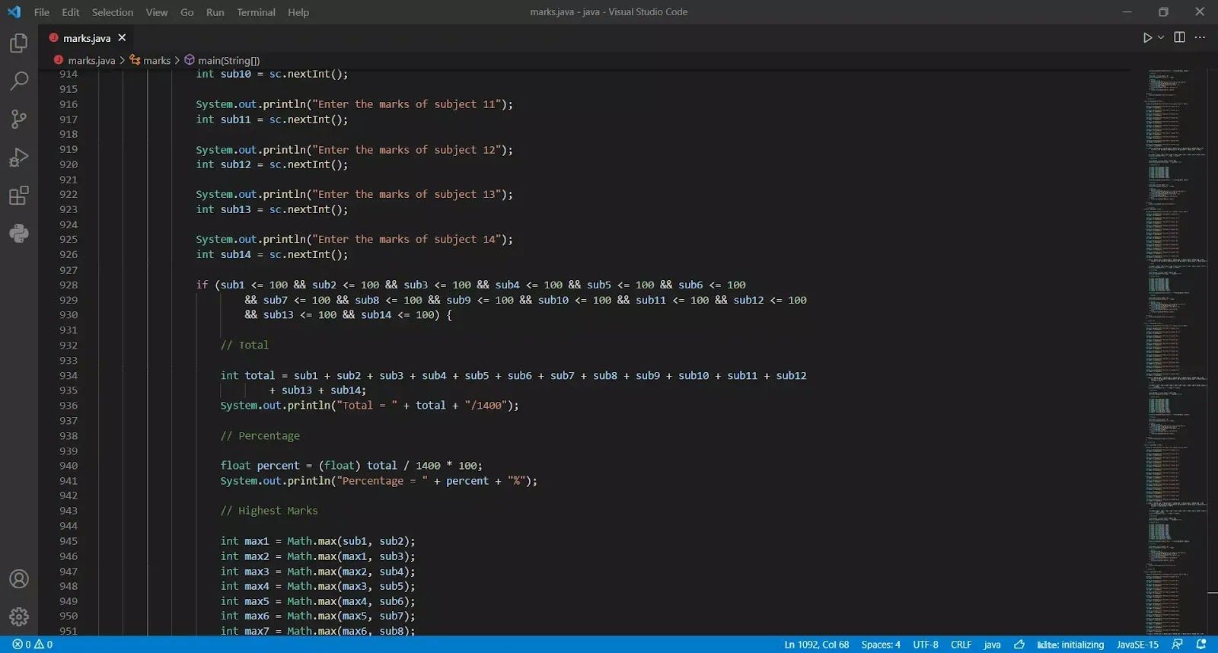Open the Explorer view in activity bar
Screen dimensions: 1218x653
point(19,43)
